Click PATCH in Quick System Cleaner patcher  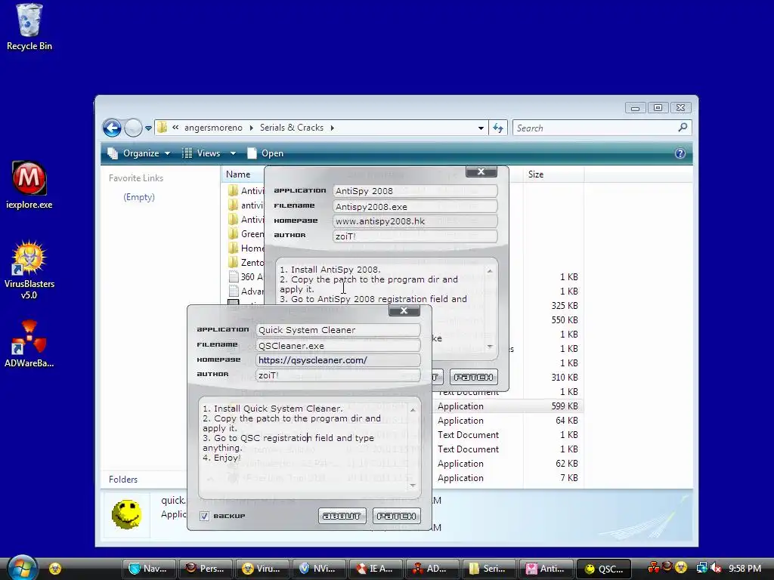[396, 516]
